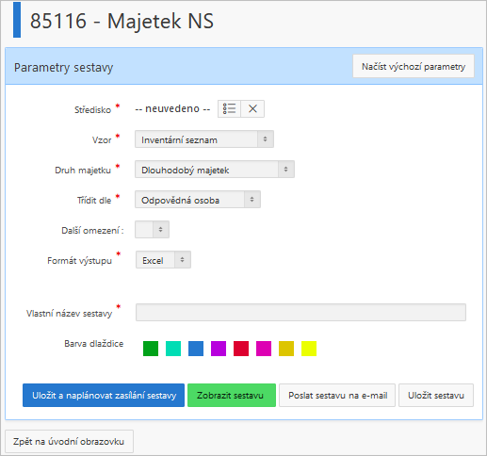Pick the turquoise tile color
The image size is (487, 456).
point(173,349)
